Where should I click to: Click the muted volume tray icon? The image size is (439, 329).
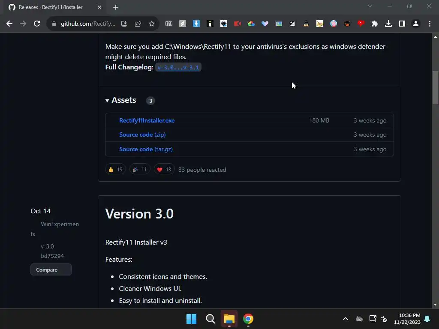[x=384, y=319]
